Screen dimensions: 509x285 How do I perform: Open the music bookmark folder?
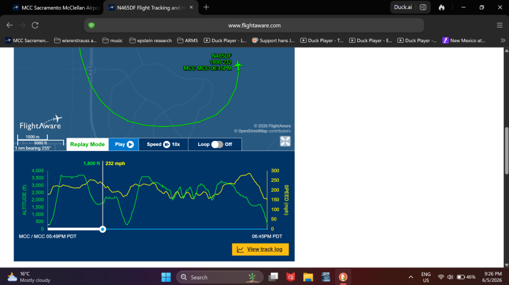tap(112, 41)
